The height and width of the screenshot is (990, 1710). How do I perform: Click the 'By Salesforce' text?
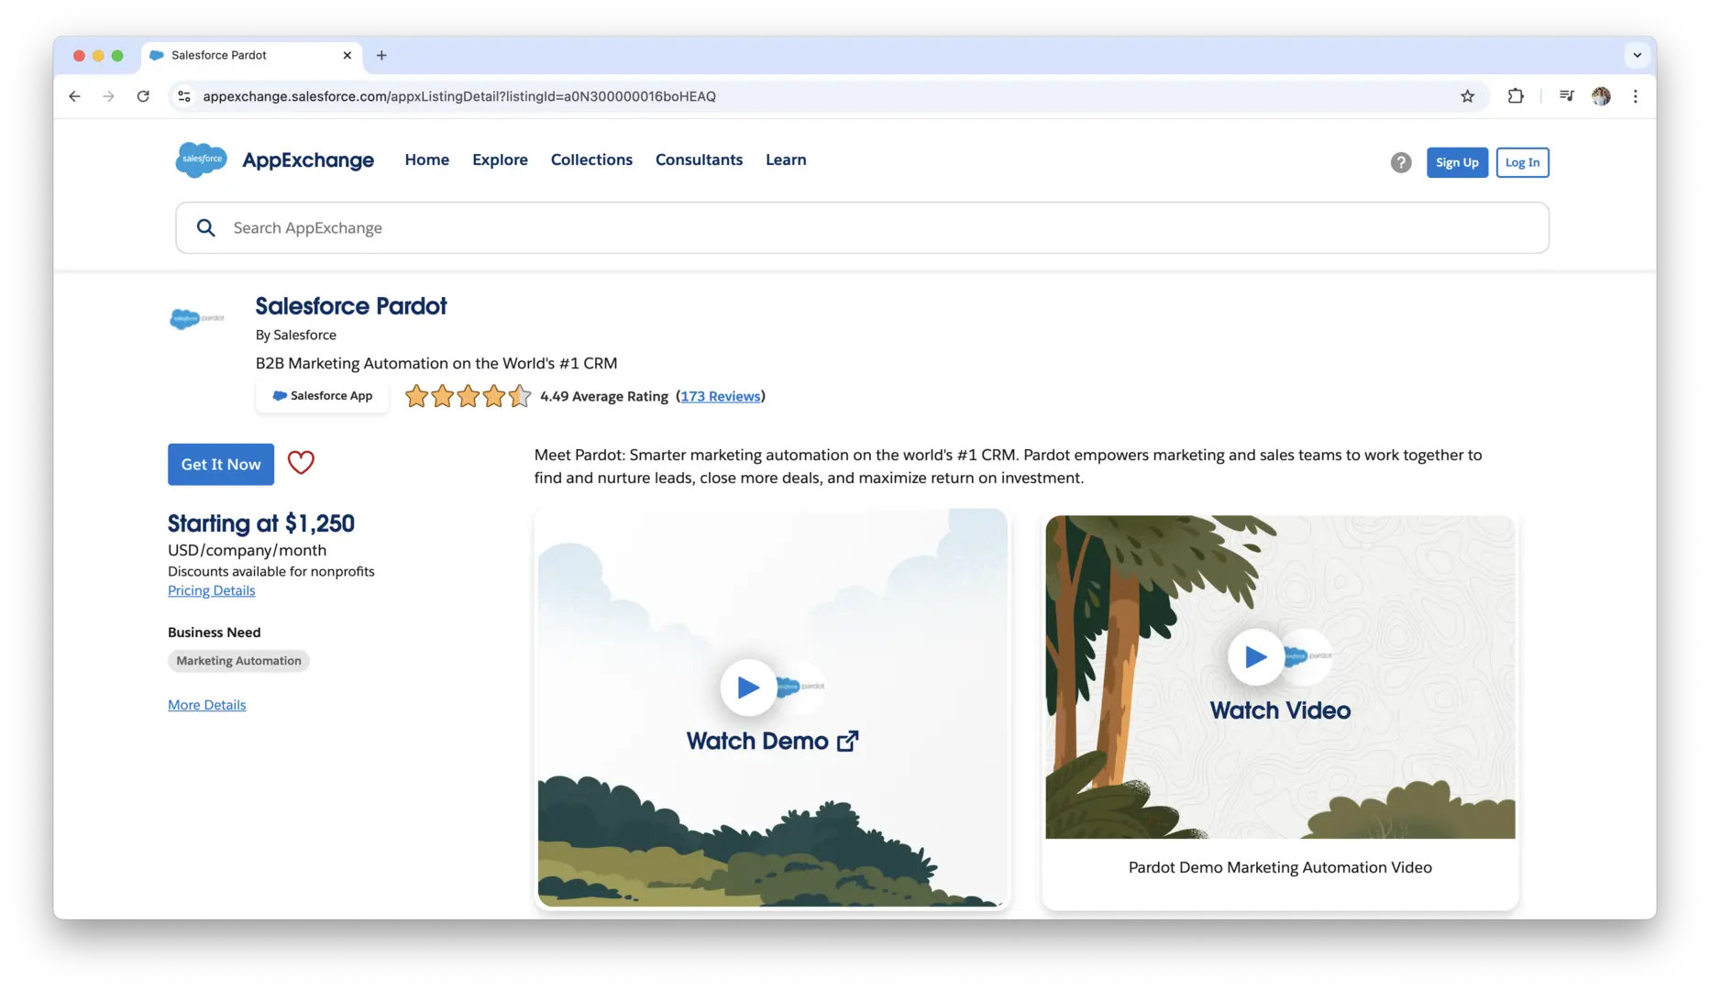(296, 335)
